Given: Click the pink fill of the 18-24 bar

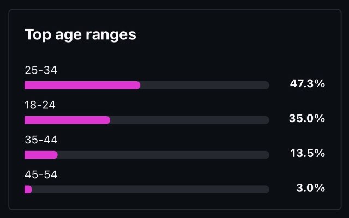Looking at the screenshot, I should click(x=67, y=120).
